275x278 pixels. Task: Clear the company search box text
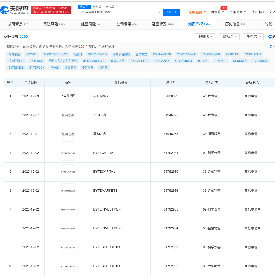coord(159,12)
